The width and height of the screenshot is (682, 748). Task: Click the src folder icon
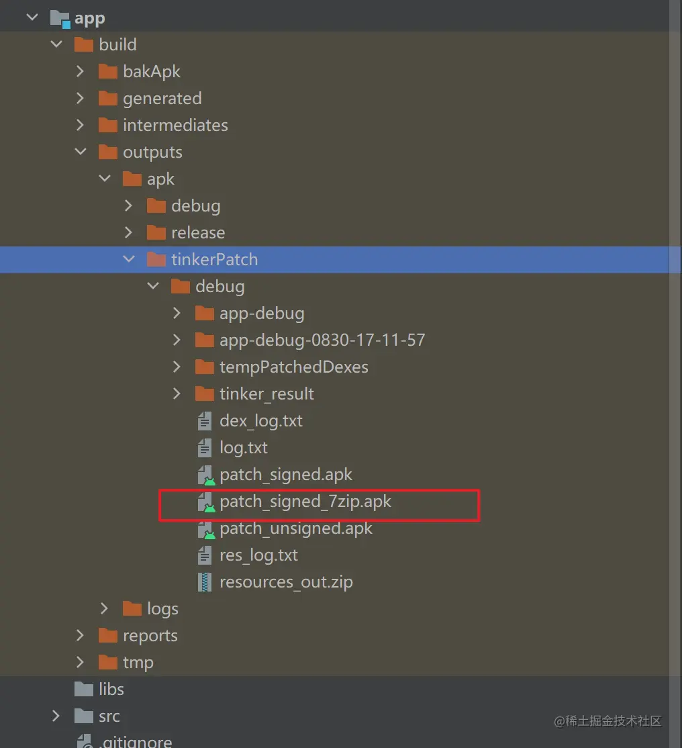[84, 716]
